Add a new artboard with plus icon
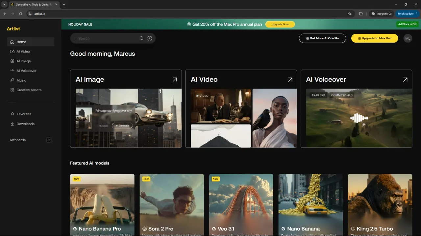Viewport: 421px width, 236px height. click(x=49, y=140)
